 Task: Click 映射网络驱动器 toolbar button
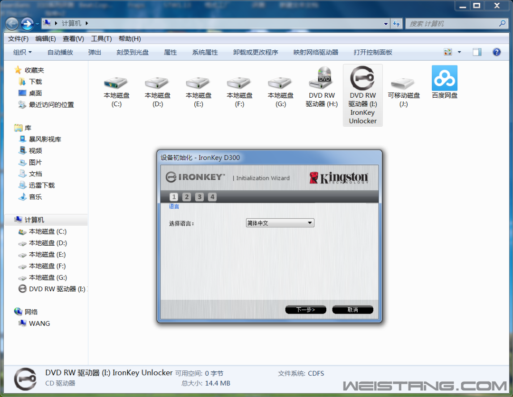pos(316,52)
